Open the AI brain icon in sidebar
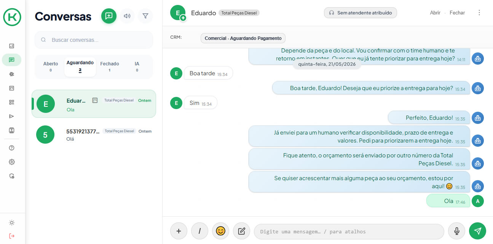This screenshot has width=493, height=244. coord(11,74)
